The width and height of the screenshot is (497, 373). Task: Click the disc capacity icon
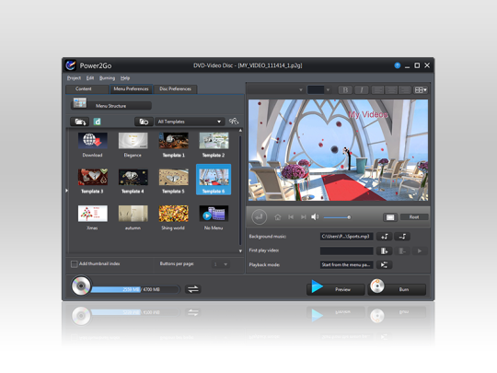81,286
